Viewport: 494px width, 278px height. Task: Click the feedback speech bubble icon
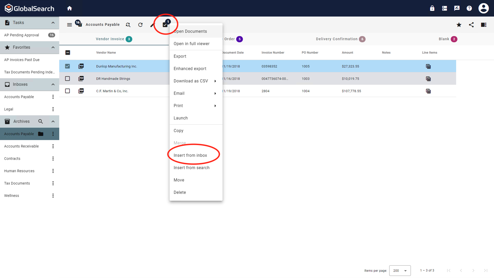tap(457, 8)
